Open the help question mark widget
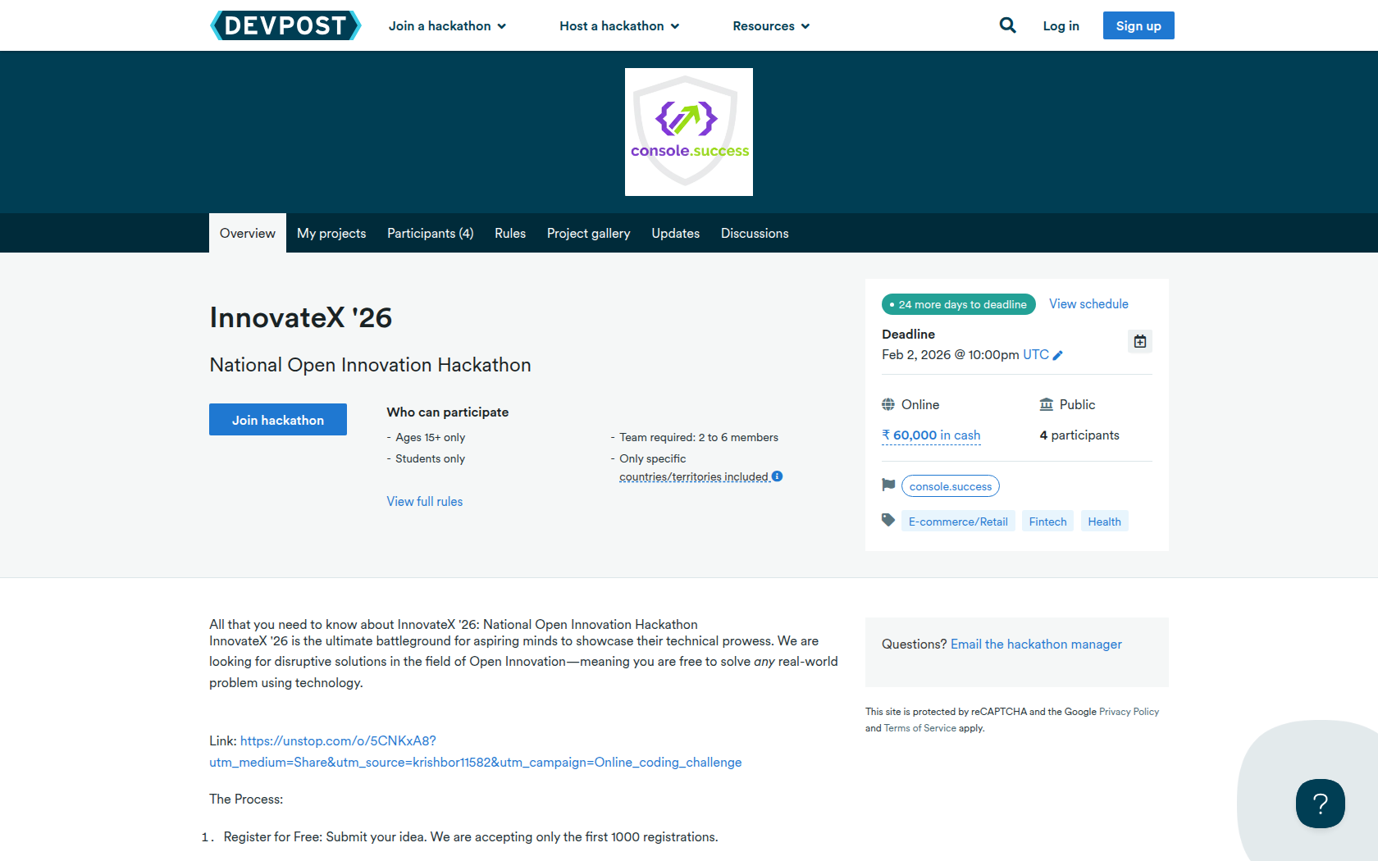 [1320, 804]
